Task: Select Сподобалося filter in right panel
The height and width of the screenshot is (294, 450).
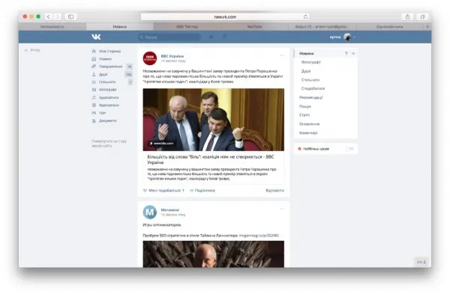Action: [313, 88]
